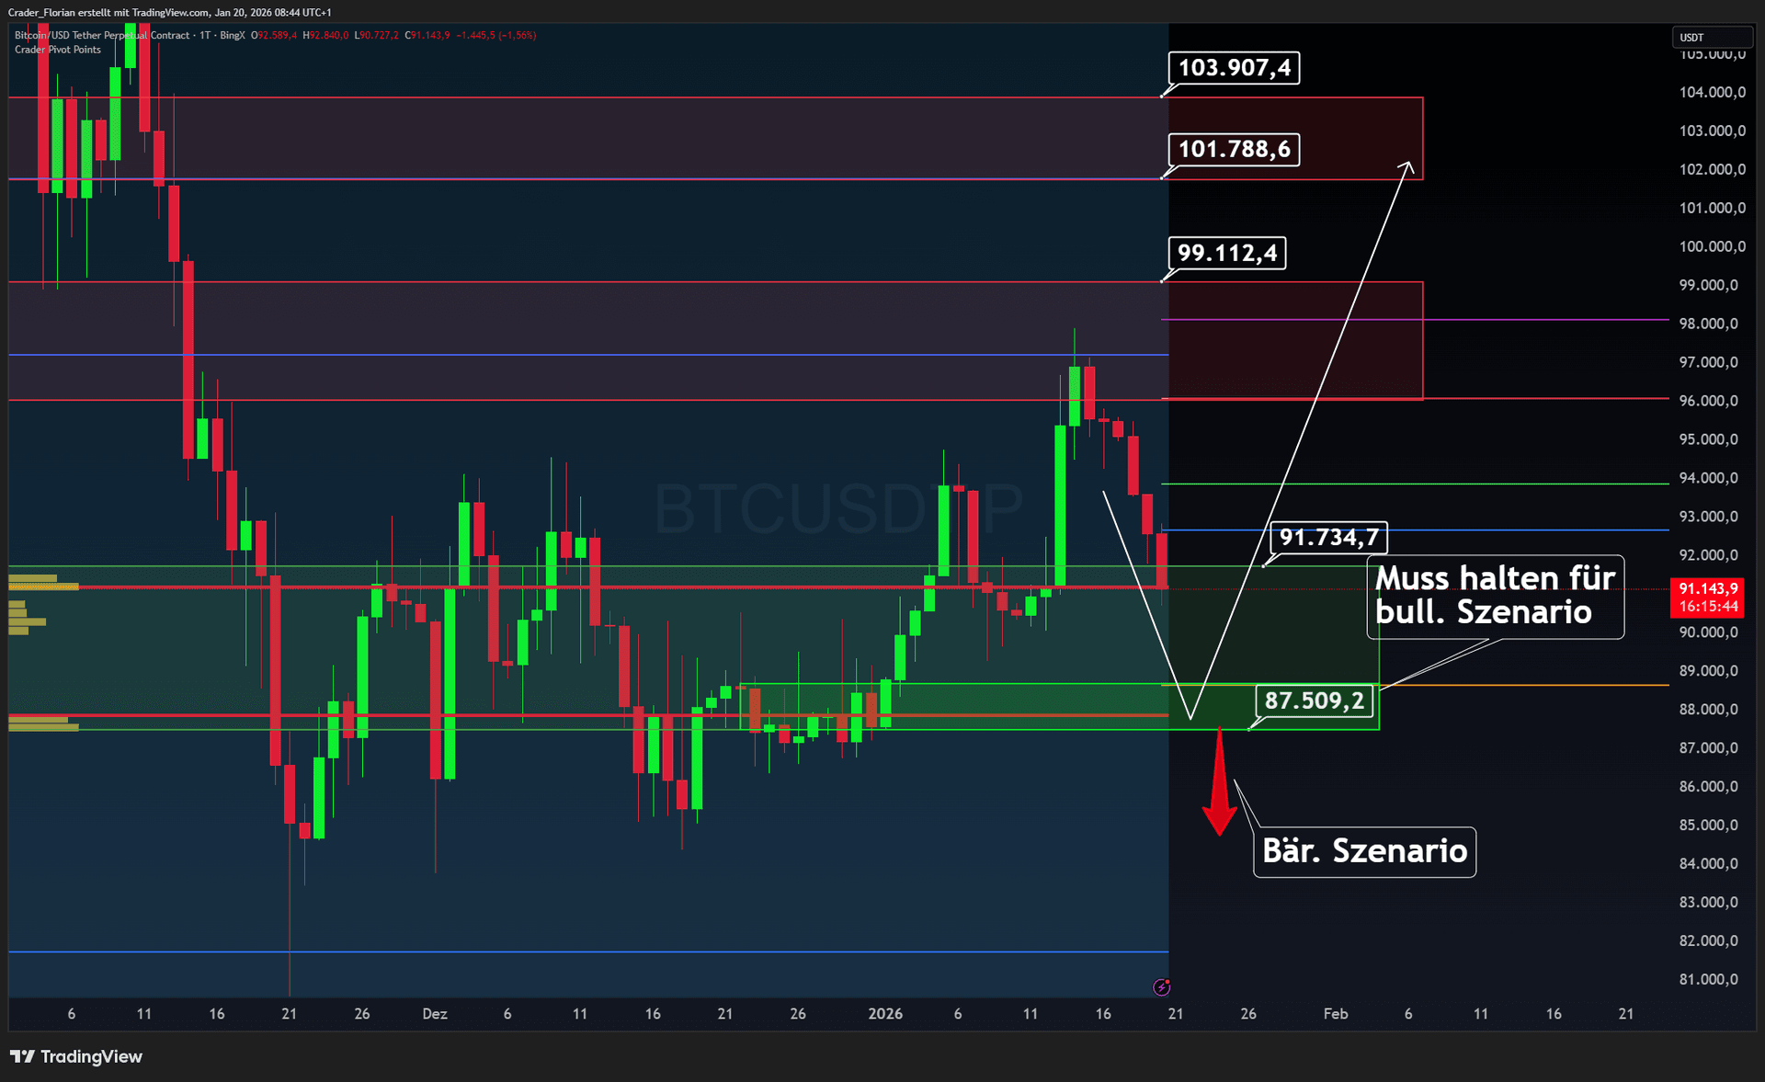This screenshot has height=1082, width=1765.
Task: Click the red dot on the events marker
Action: 1167,981
